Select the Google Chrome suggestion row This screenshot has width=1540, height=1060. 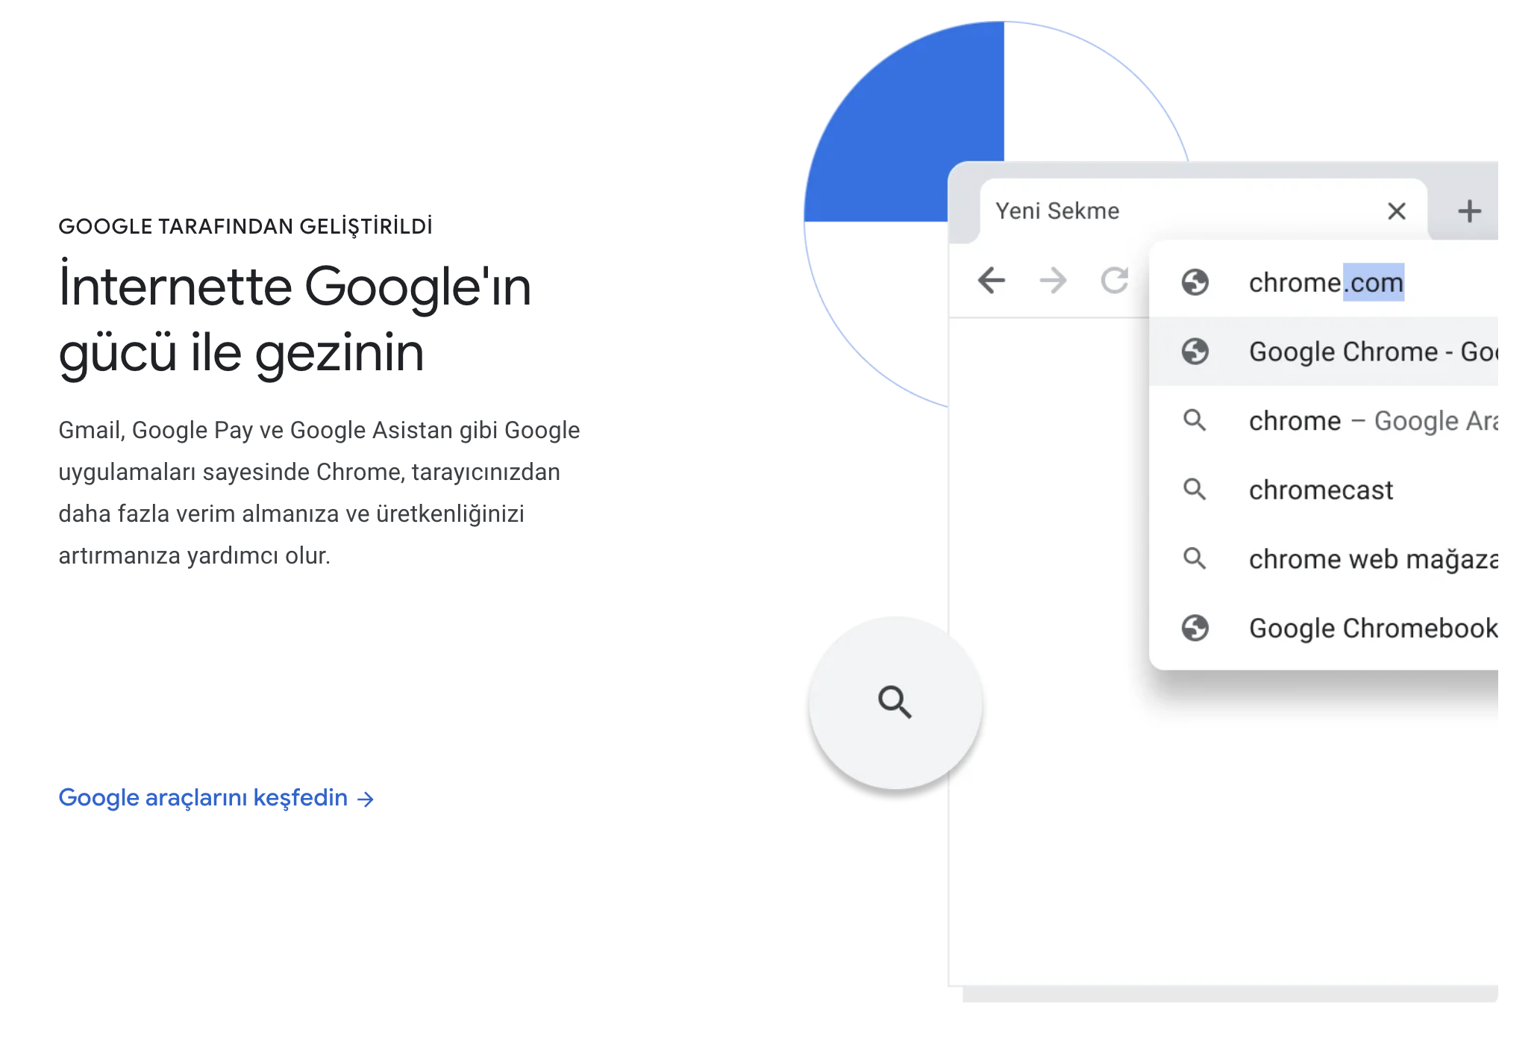pyautogui.click(x=1324, y=352)
